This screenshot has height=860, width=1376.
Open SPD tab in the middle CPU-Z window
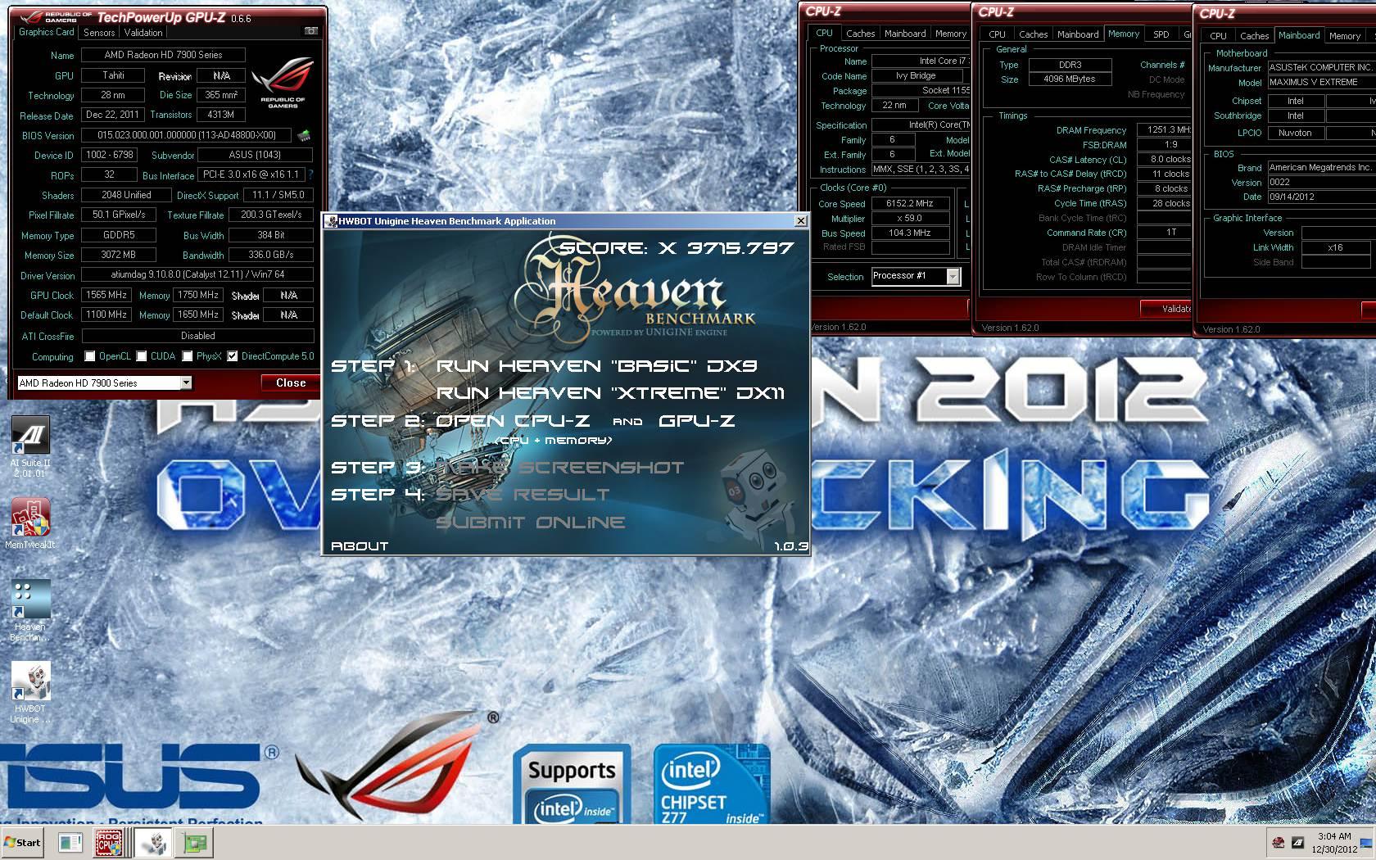point(1161,34)
